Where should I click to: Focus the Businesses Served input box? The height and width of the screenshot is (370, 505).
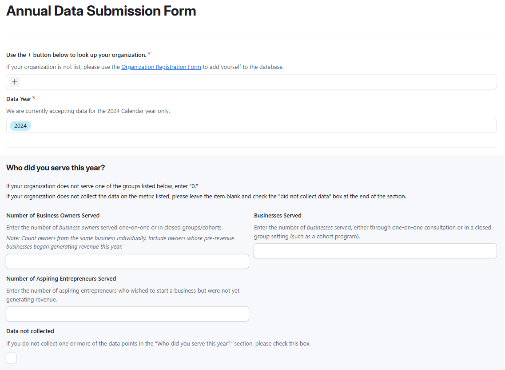tap(375, 251)
